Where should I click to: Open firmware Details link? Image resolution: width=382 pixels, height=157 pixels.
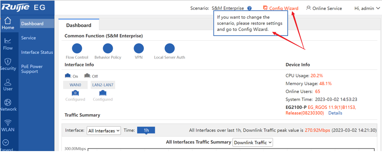[x=335, y=113]
